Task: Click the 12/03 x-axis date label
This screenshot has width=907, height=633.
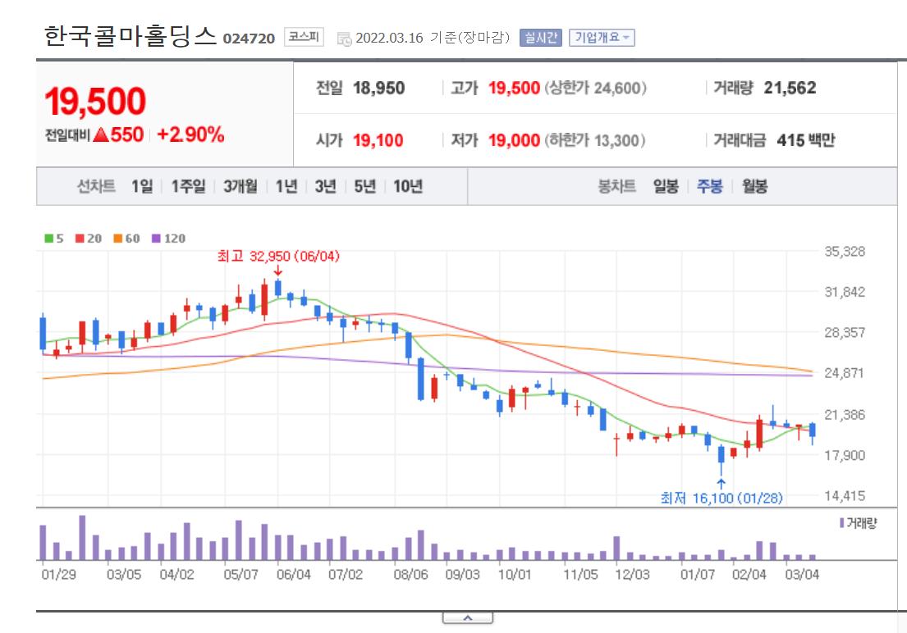Action: coord(632,575)
